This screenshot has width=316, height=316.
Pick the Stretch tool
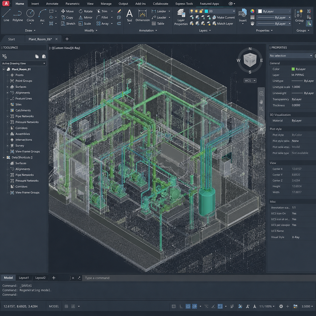pyautogui.click(x=68, y=24)
